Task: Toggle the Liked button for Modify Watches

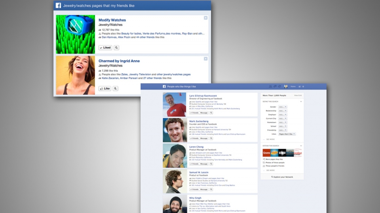Action: pyautogui.click(x=105, y=48)
